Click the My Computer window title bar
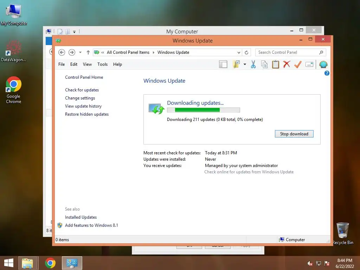 182,31
